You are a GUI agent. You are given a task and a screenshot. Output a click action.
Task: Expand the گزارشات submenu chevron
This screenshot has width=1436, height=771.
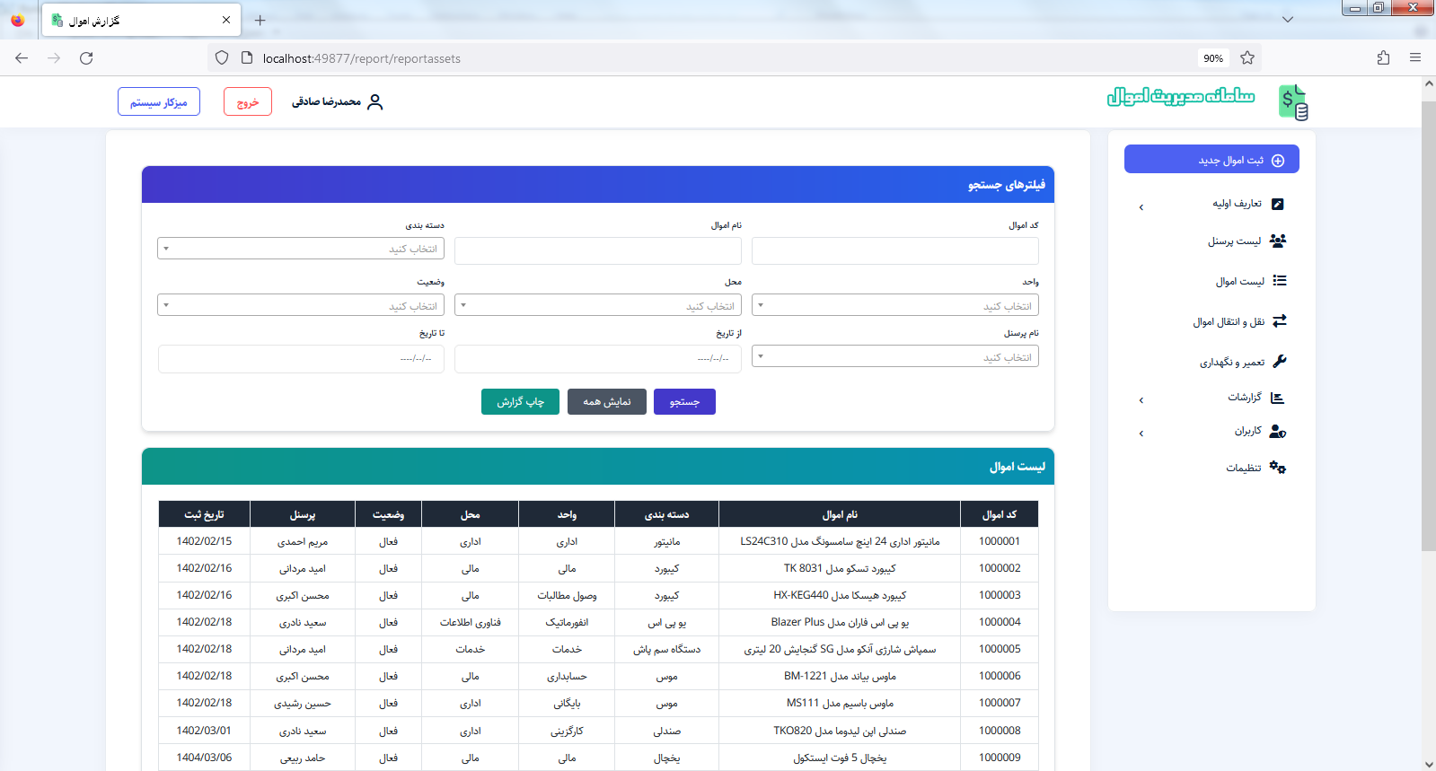[1141, 400]
